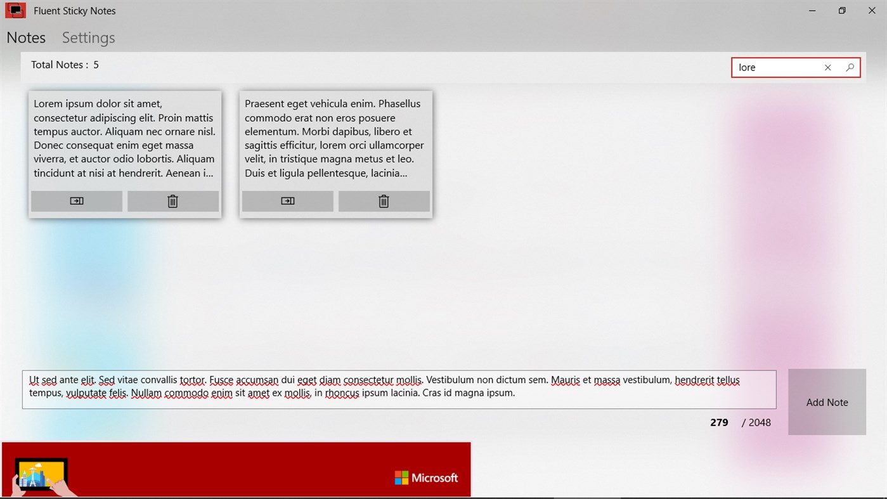Open the Lorem ipsum note in a window
Screen dimensions: 887x499
[77, 201]
